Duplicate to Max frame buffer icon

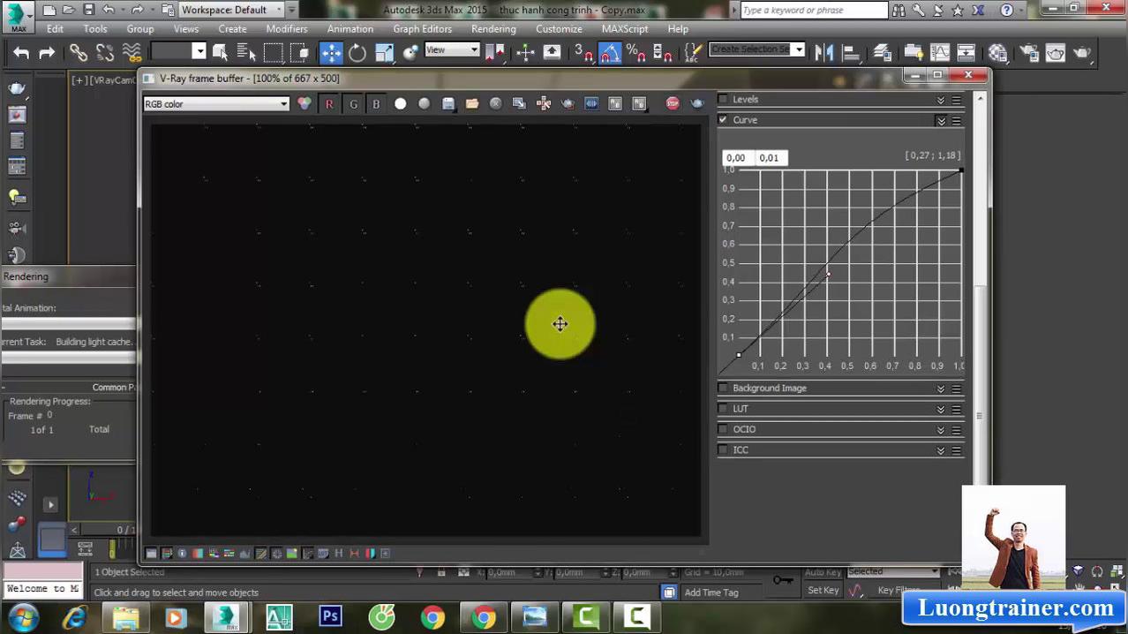(x=519, y=104)
